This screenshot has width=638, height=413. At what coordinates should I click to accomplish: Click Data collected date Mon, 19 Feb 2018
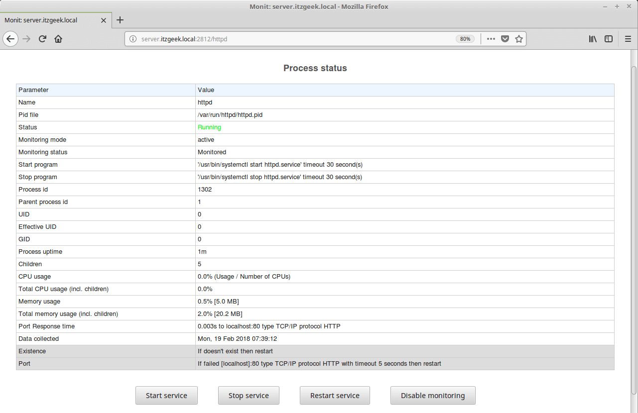[237, 339]
